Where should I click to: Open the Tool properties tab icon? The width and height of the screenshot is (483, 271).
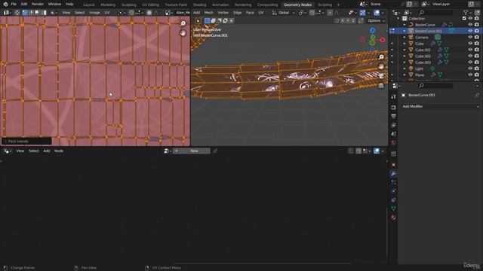click(x=393, y=96)
